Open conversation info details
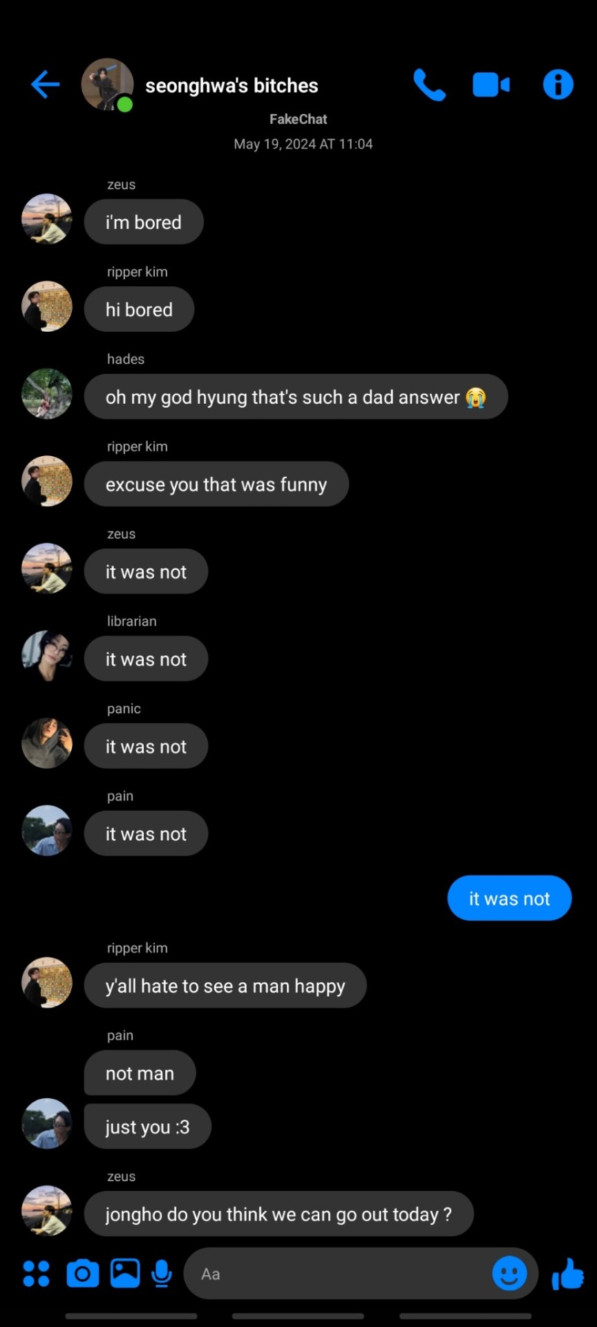597x1327 pixels. (x=558, y=85)
